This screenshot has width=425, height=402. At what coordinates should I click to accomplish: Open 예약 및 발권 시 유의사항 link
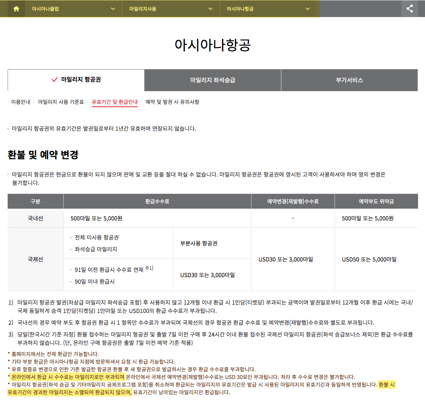pos(173,102)
